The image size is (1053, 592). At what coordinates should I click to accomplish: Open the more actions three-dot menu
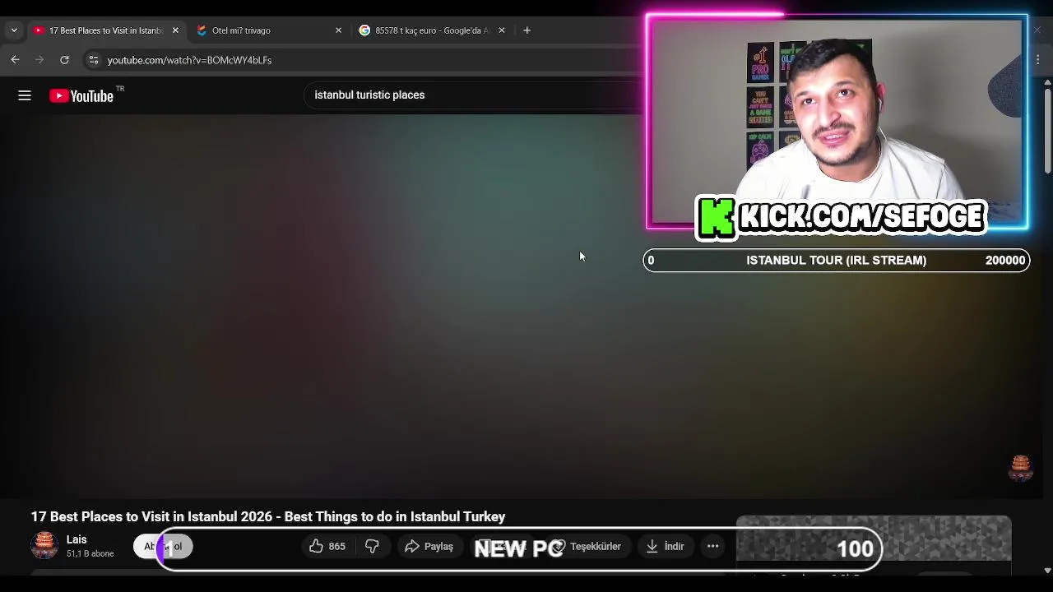(x=713, y=546)
